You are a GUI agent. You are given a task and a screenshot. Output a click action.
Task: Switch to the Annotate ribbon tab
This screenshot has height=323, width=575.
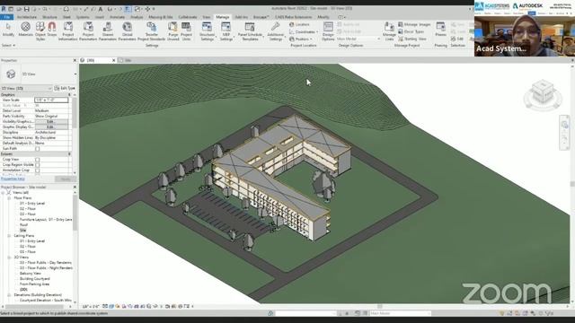click(118, 17)
